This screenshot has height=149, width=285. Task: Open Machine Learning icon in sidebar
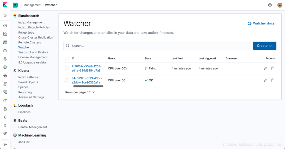[x=5, y=67]
